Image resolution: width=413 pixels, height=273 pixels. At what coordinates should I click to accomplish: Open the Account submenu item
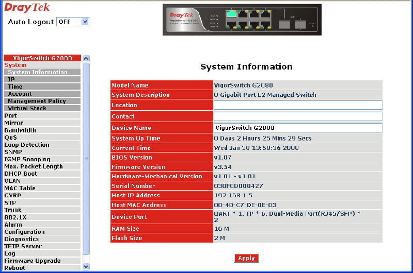click(42, 94)
